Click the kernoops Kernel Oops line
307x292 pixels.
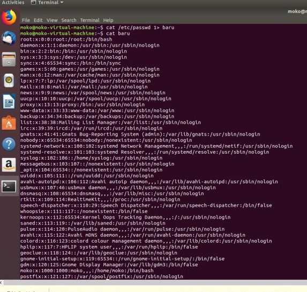tap(125, 217)
